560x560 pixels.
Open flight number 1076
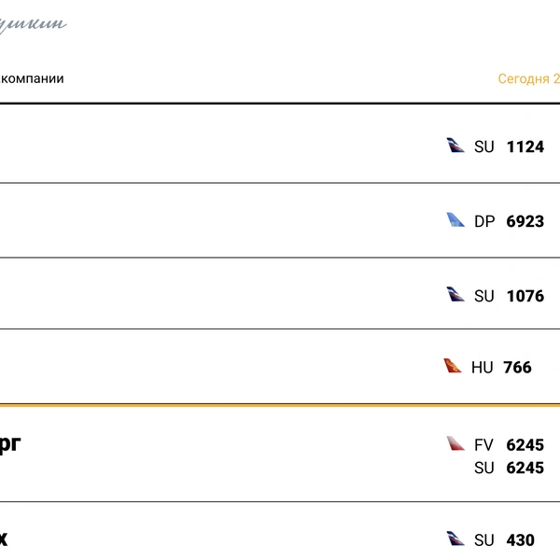coord(525,296)
